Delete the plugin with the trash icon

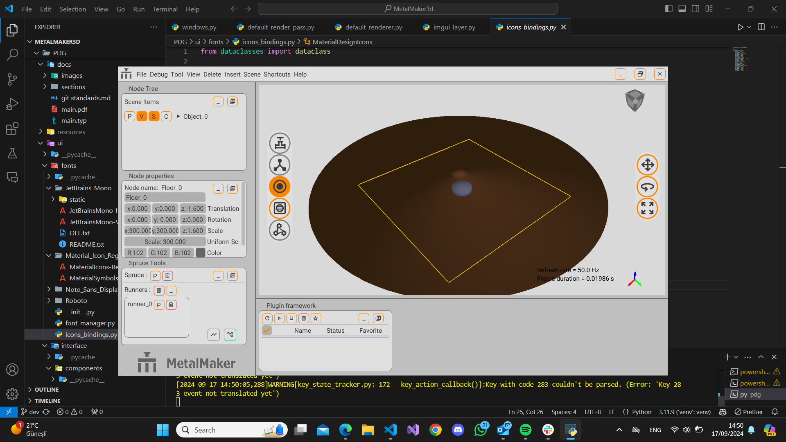pyautogui.click(x=303, y=318)
